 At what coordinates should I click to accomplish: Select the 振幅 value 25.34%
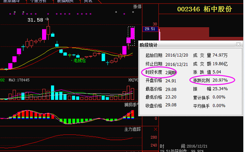(220, 89)
